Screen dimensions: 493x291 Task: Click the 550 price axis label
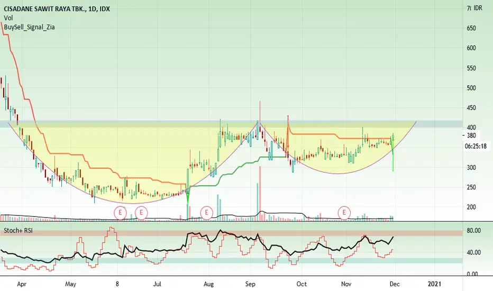pos(471,68)
